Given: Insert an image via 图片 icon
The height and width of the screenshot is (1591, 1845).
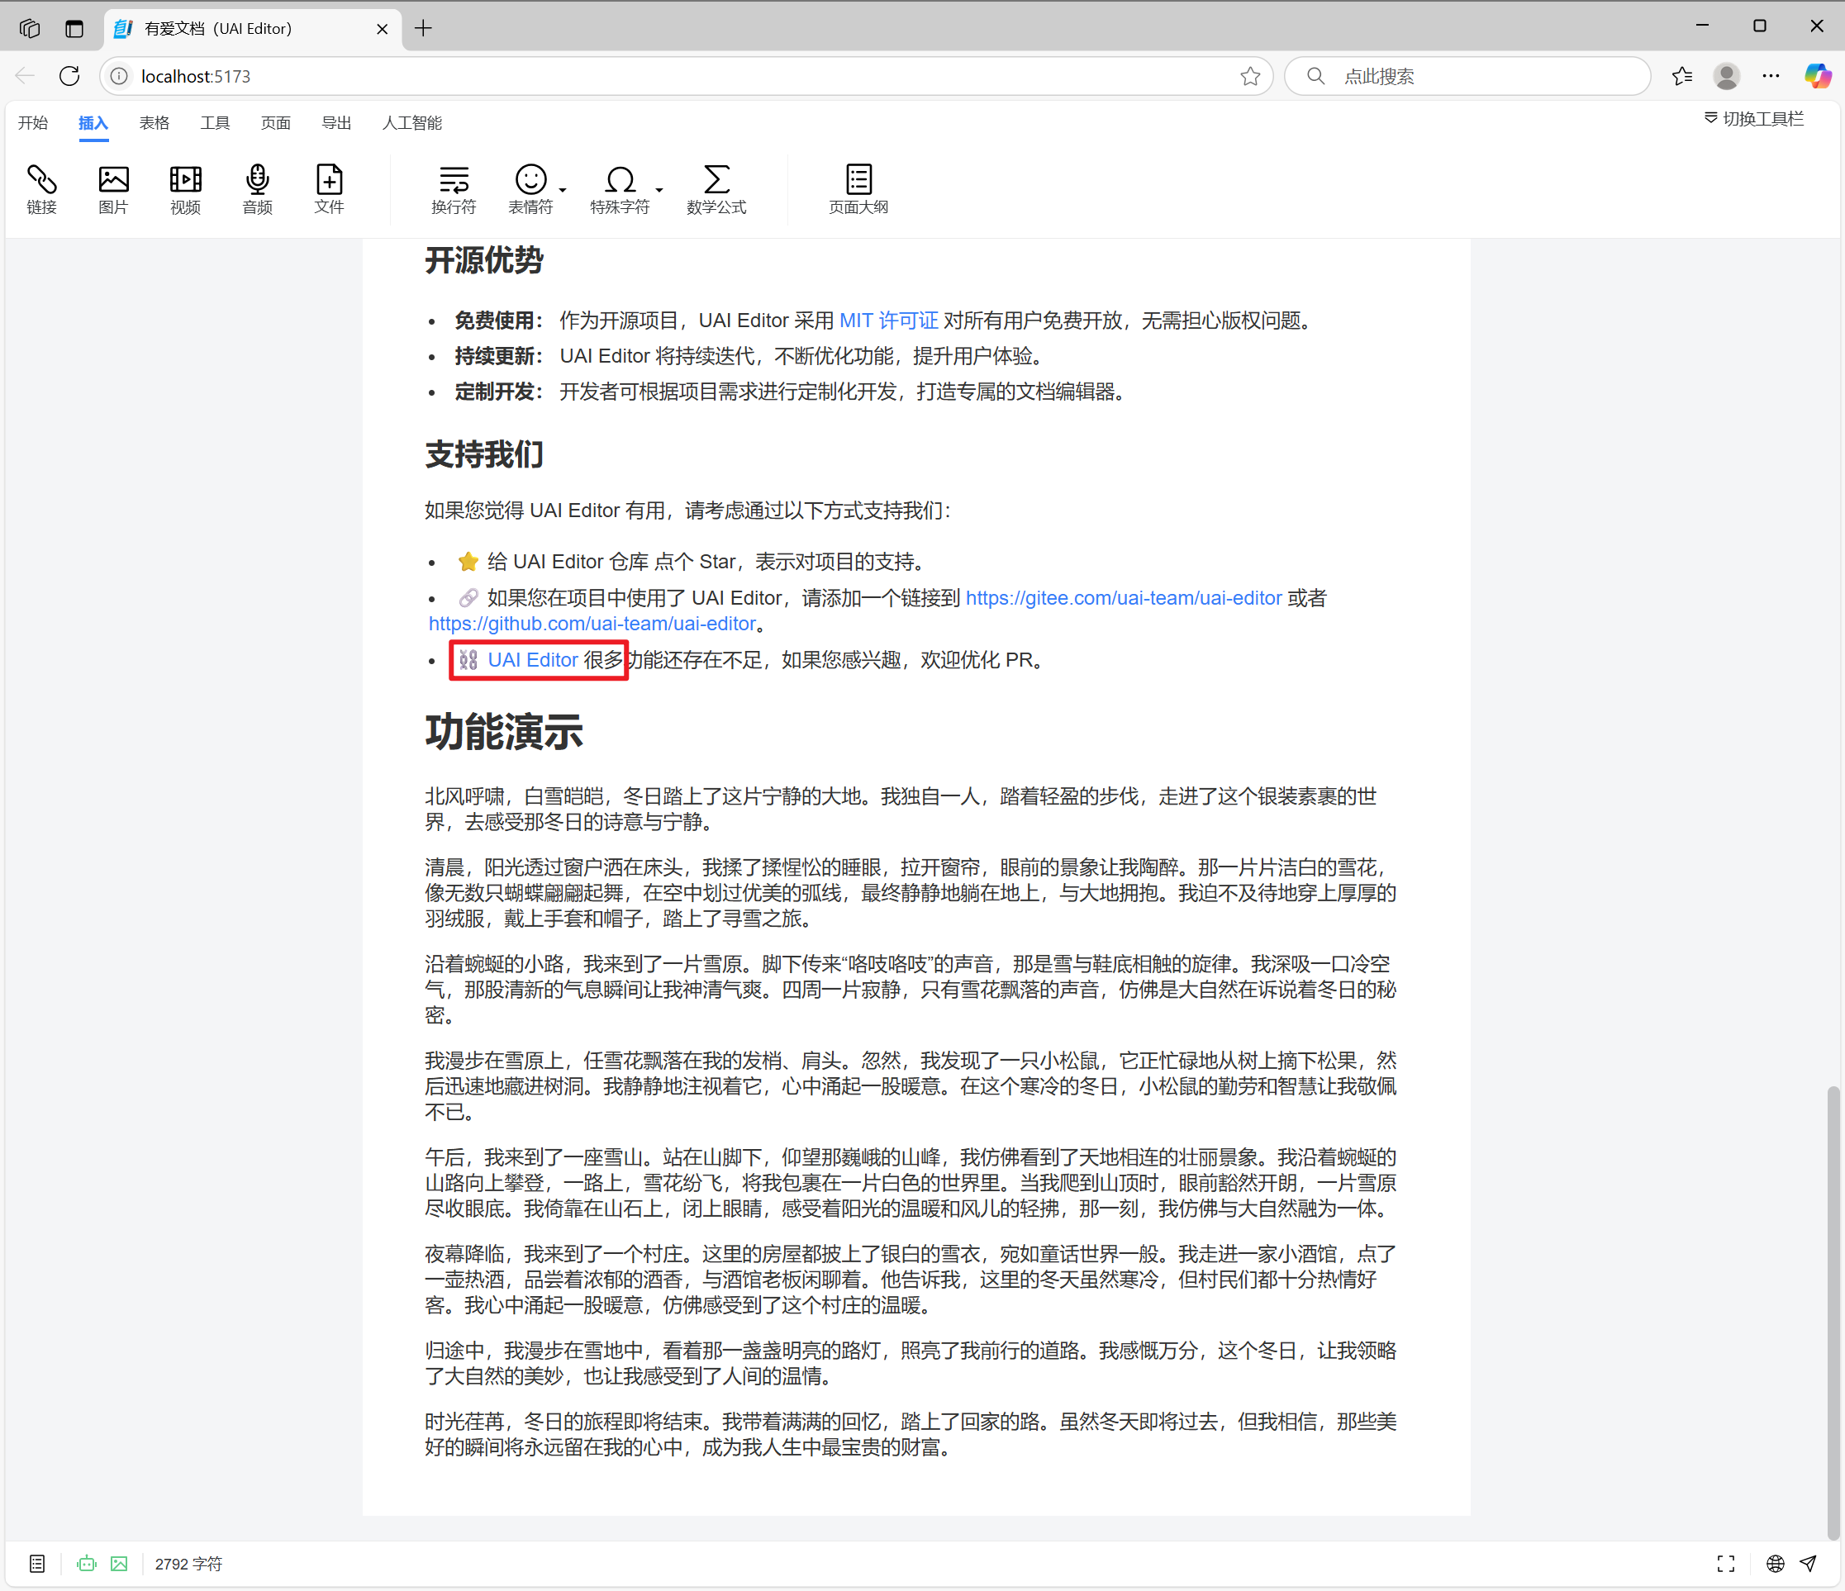Looking at the screenshot, I should point(113,188).
